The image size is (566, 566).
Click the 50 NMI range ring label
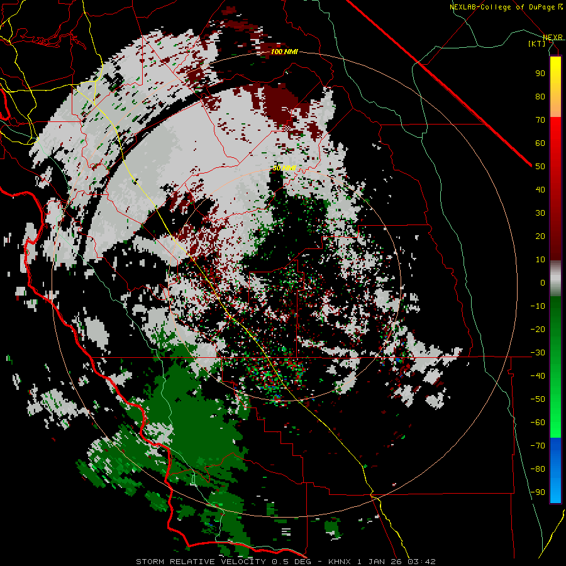coord(284,168)
